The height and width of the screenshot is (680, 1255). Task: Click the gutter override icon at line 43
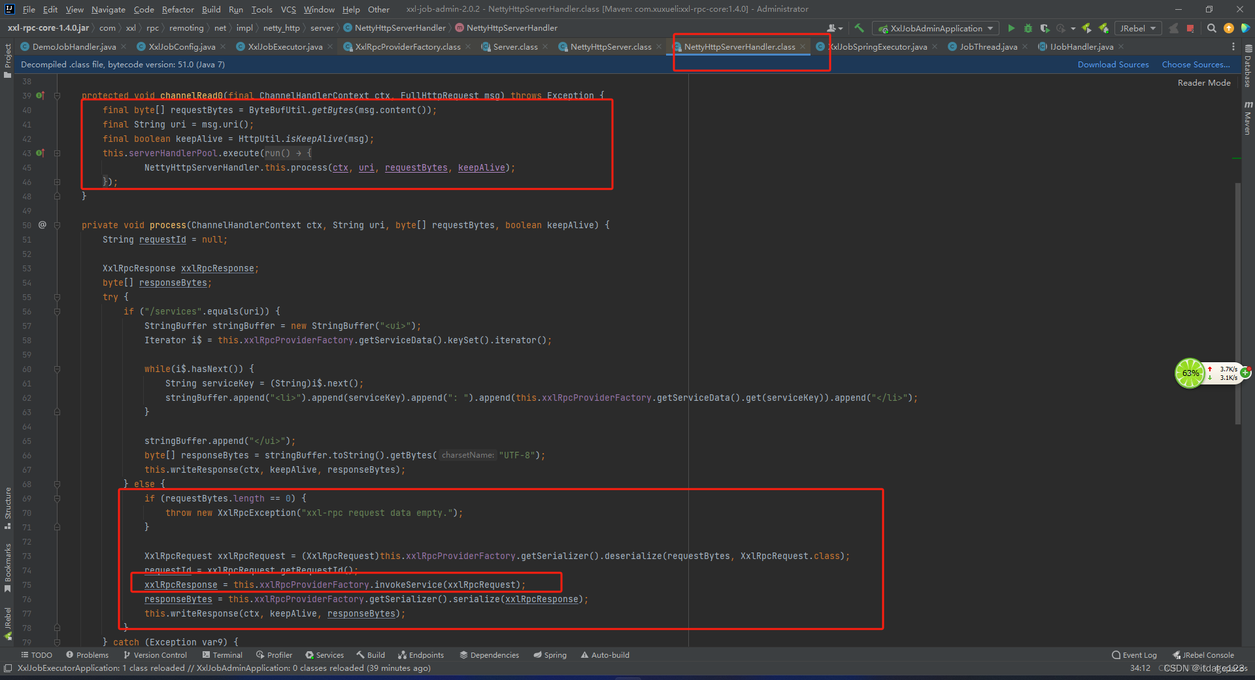40,153
